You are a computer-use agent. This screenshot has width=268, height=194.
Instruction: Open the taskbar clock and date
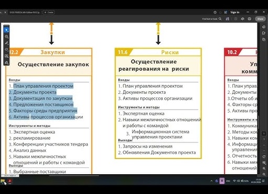256,181
